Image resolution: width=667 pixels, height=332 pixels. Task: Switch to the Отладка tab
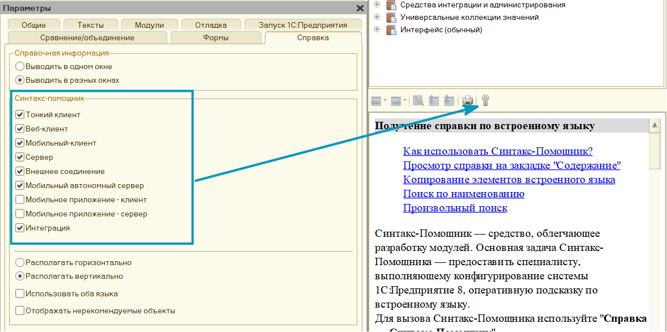(211, 25)
